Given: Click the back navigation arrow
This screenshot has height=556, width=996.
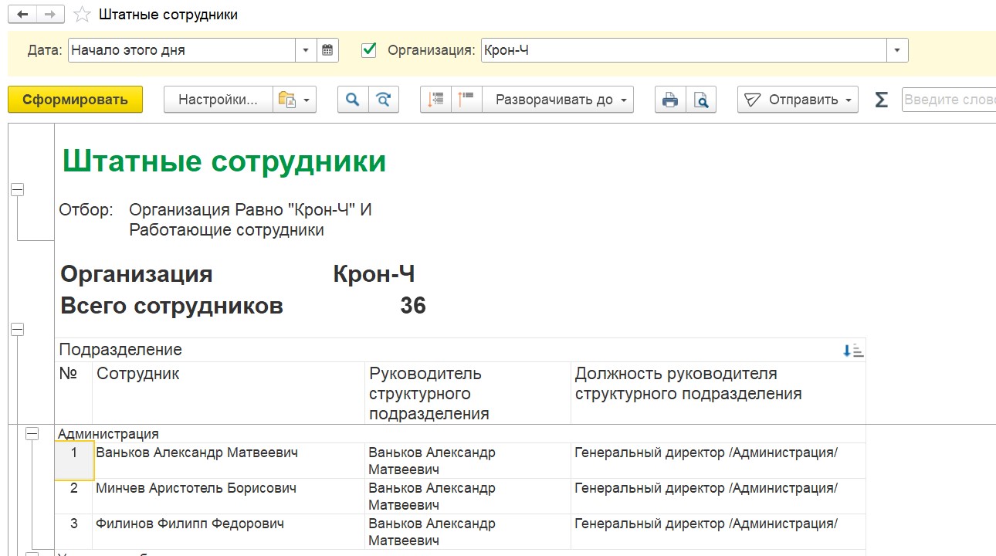Looking at the screenshot, I should click(x=22, y=15).
